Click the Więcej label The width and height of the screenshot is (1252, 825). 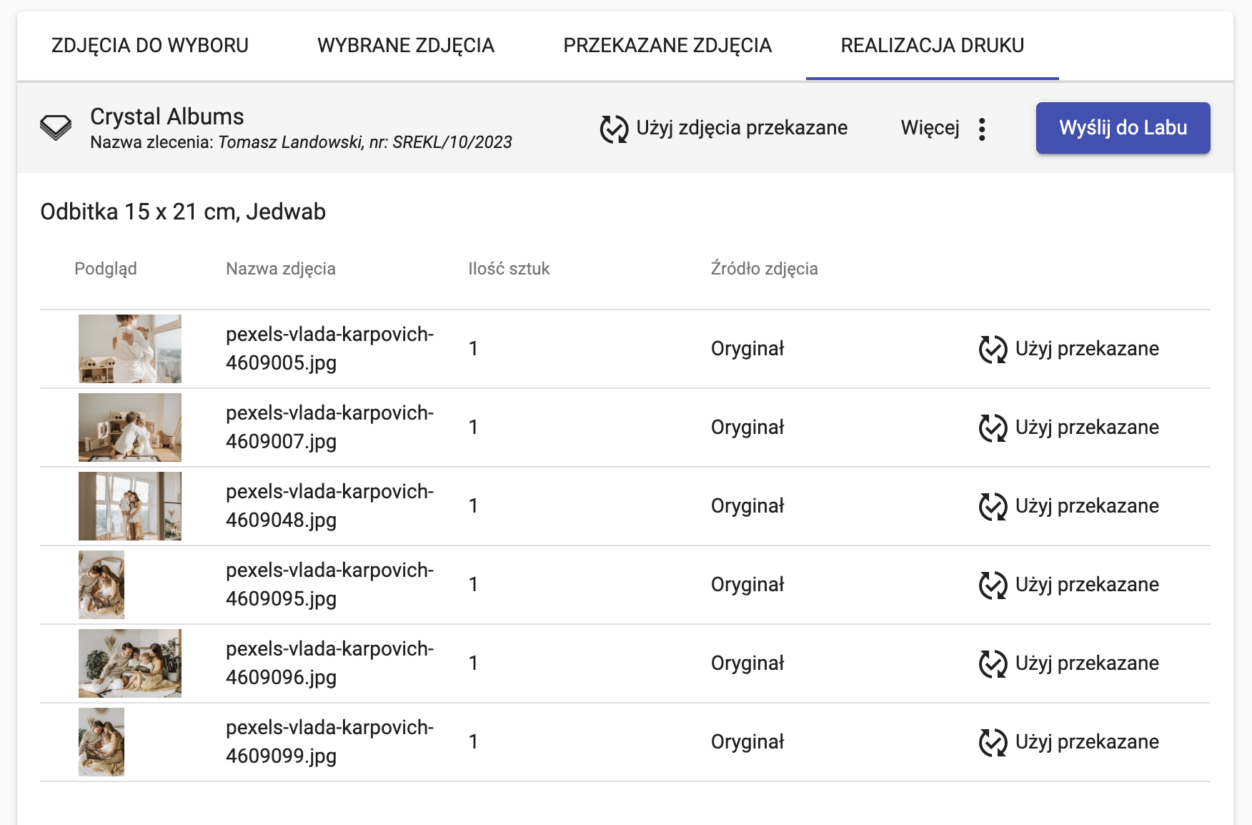[x=930, y=128]
